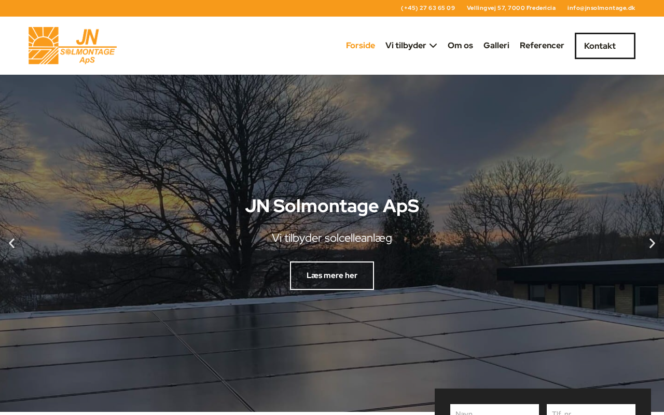Image resolution: width=664 pixels, height=415 pixels.
Task: Click the Kontakt button
Action: pos(605,46)
